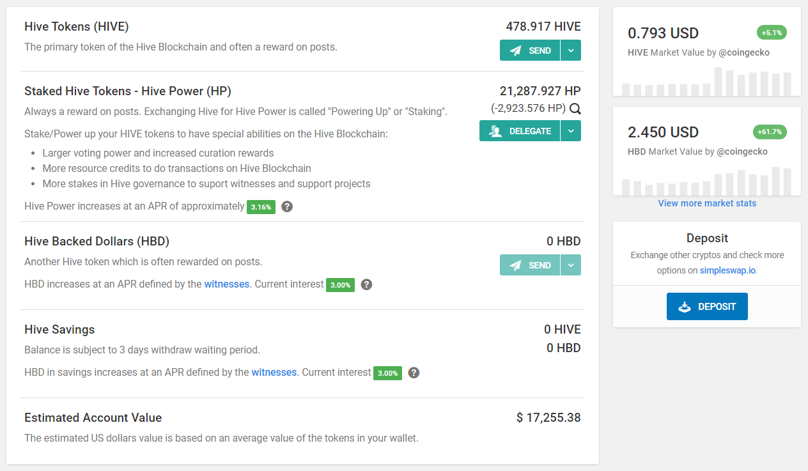
Task: Click the DELEGATE Hive Power button
Action: [520, 131]
